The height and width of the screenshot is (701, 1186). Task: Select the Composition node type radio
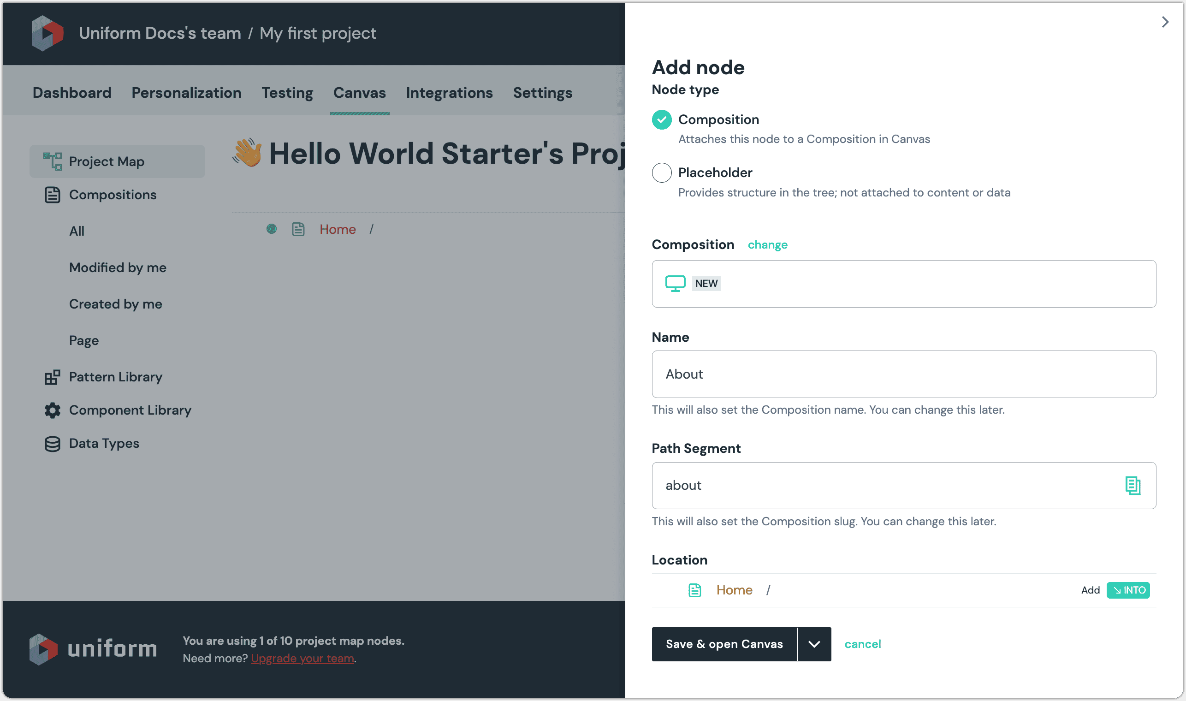661,119
